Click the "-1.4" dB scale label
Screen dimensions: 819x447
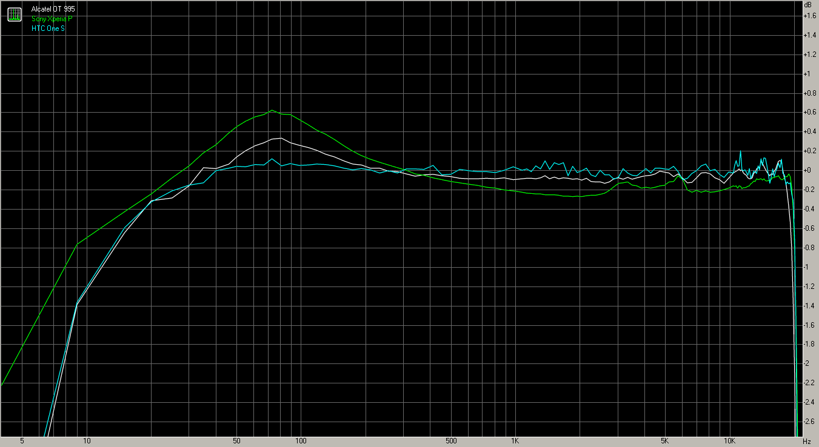point(809,306)
